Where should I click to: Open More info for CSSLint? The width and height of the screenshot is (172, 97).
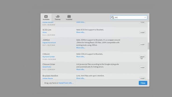pos(81,57)
